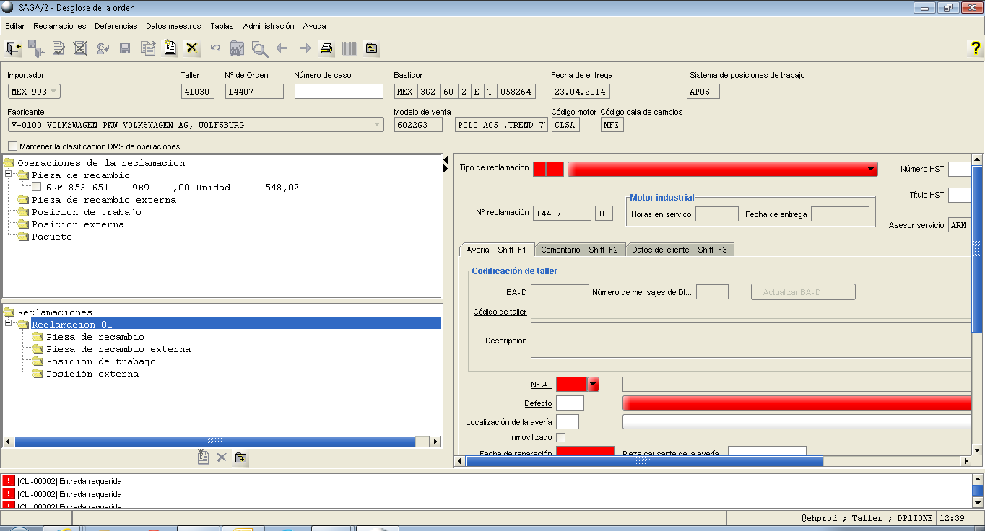Open the Tipo de reclamacion dropdown
The image size is (985, 531).
coord(871,169)
